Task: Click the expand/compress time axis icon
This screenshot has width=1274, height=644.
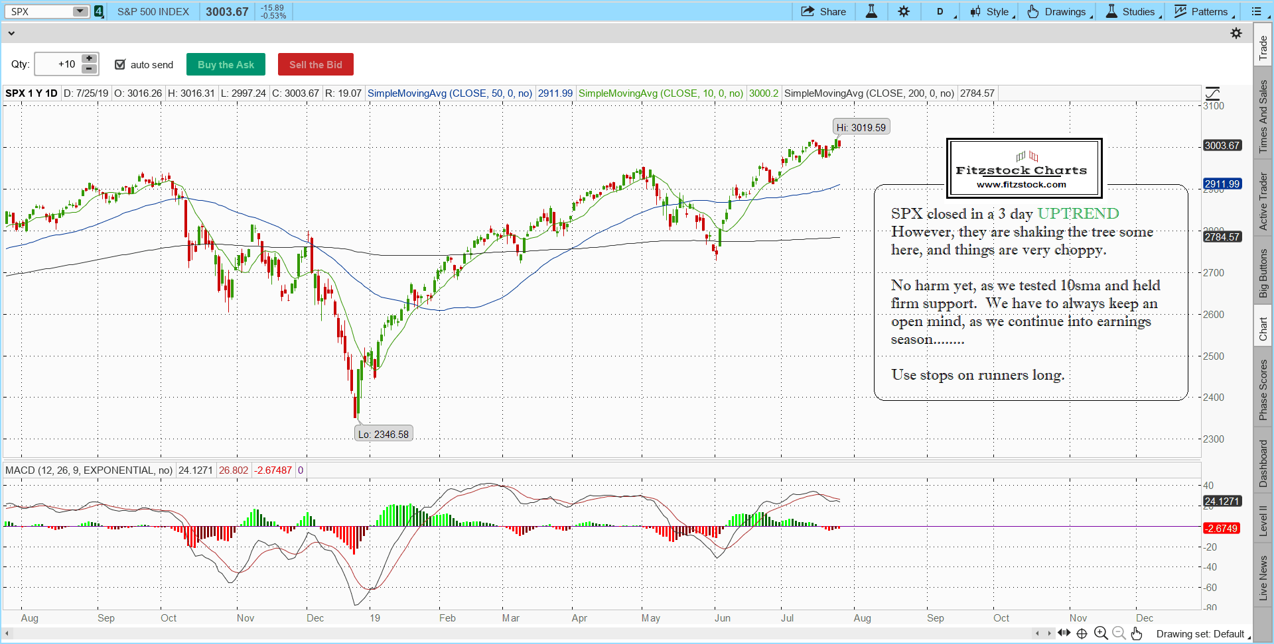Action: tap(1064, 633)
